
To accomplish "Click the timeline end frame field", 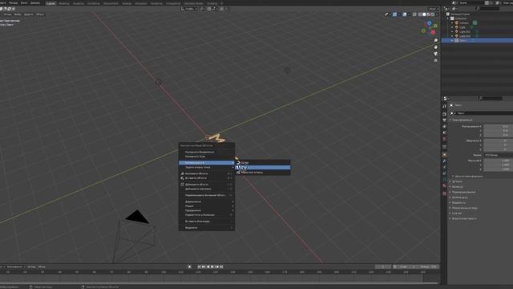I will [x=429, y=267].
